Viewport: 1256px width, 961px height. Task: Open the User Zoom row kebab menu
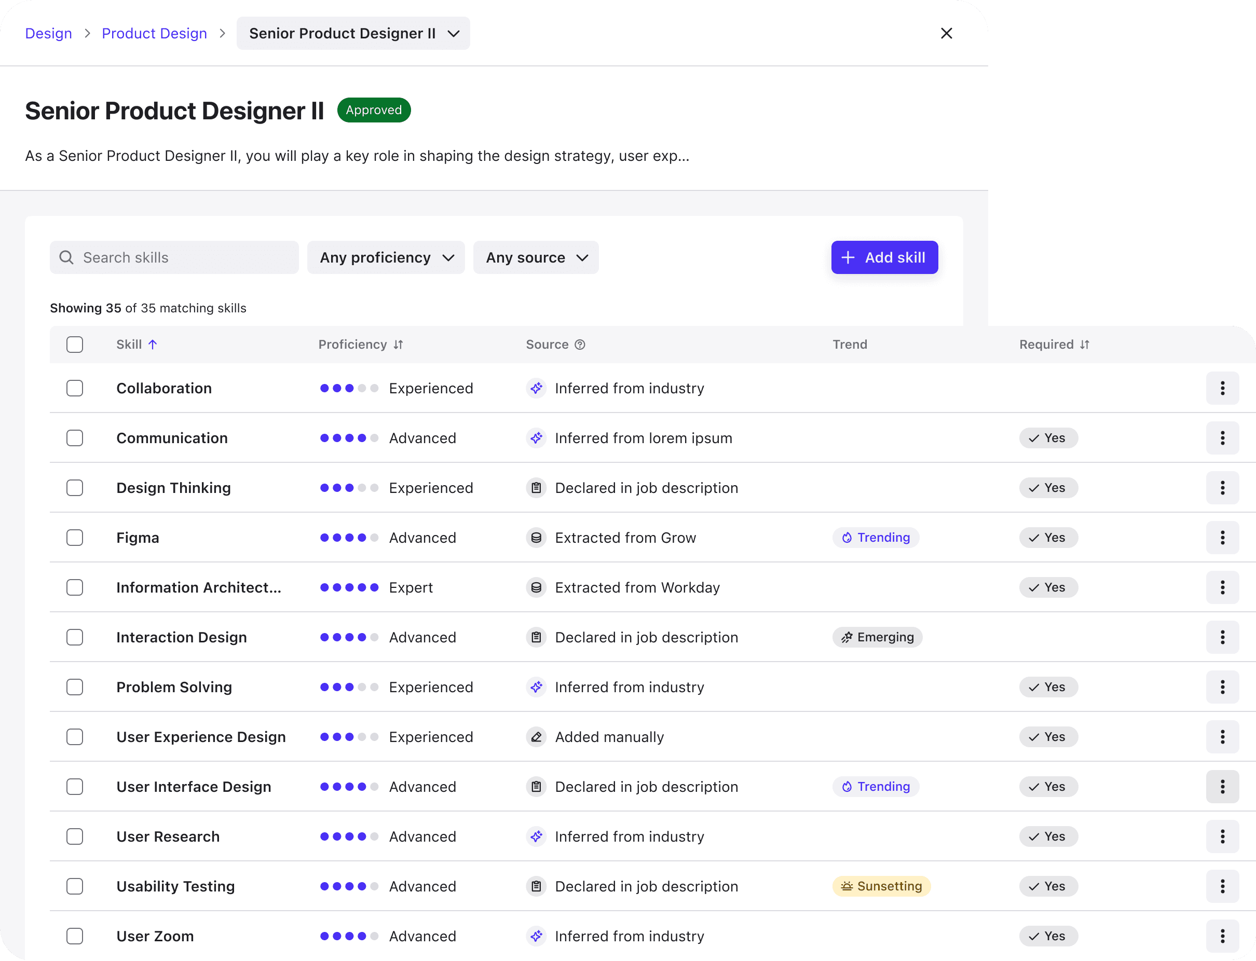(1222, 936)
